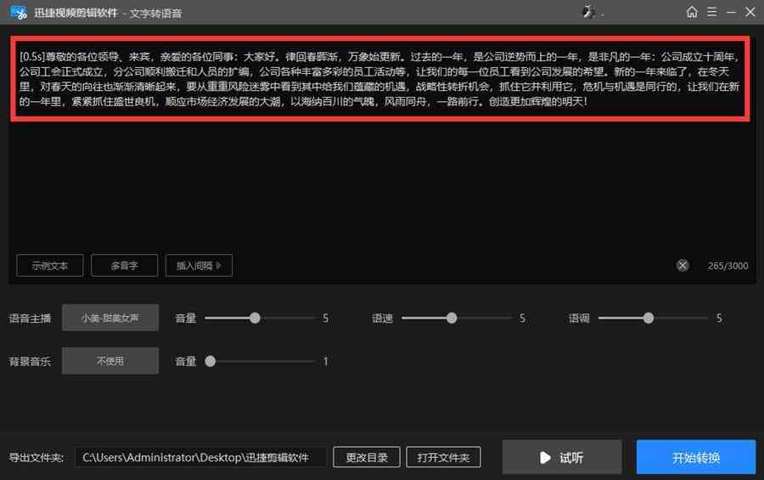The height and width of the screenshot is (480, 764).
Task: Click the background music volume value 1
Action: click(325, 361)
